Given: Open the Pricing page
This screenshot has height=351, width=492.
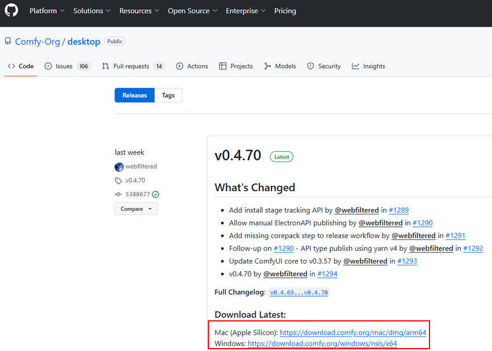Looking at the screenshot, I should (x=285, y=10).
